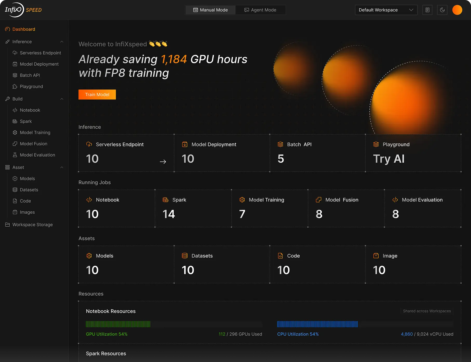Click the Spark running jobs icon
The image size is (471, 362).
165,200
